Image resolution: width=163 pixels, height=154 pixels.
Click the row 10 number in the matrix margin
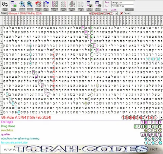[x=1, y=68]
